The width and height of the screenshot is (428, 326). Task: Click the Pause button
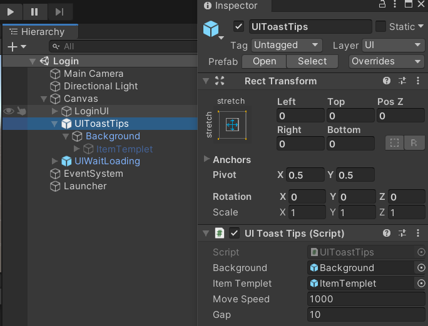[x=34, y=11]
